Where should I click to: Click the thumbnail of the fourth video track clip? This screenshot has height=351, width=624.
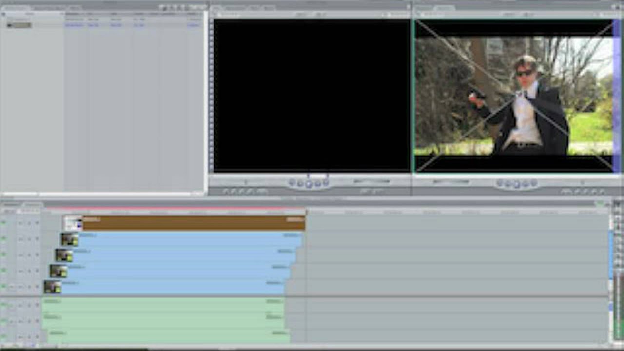(x=58, y=271)
